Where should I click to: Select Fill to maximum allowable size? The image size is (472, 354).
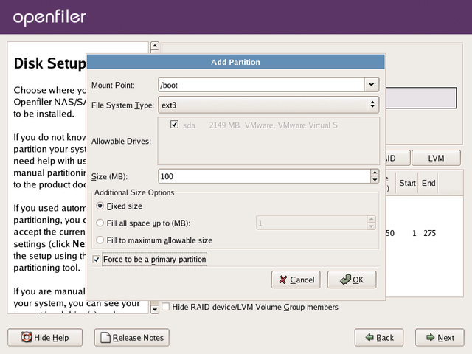pos(100,240)
